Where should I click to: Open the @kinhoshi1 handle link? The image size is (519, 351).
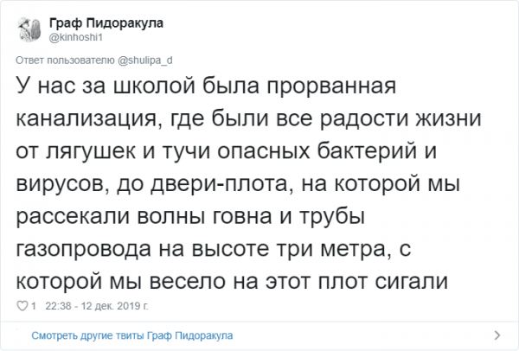76,37
